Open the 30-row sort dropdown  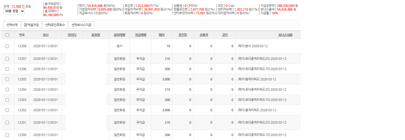[x=14, y=11]
